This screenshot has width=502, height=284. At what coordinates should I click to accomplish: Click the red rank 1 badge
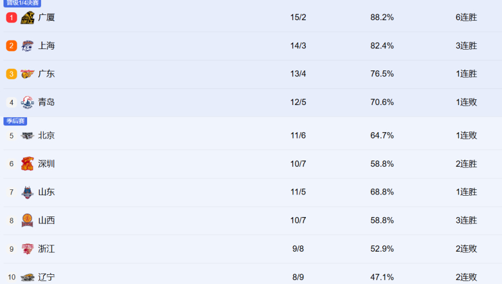point(12,18)
